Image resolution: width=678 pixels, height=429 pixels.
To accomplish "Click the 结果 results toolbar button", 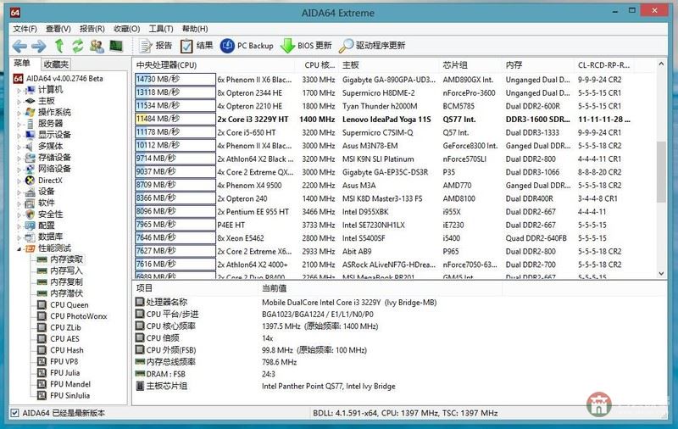I will (x=197, y=46).
